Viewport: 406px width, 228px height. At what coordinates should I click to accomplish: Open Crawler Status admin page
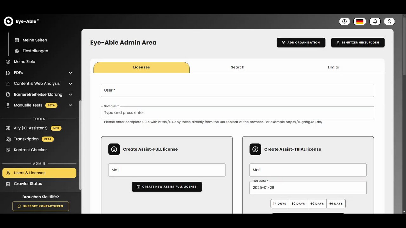[x=28, y=184]
